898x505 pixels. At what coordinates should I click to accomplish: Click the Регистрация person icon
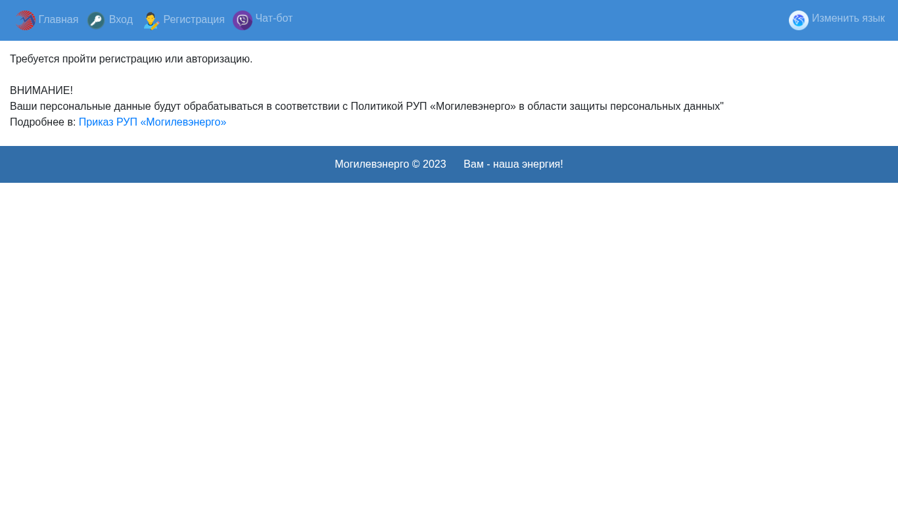click(x=151, y=20)
